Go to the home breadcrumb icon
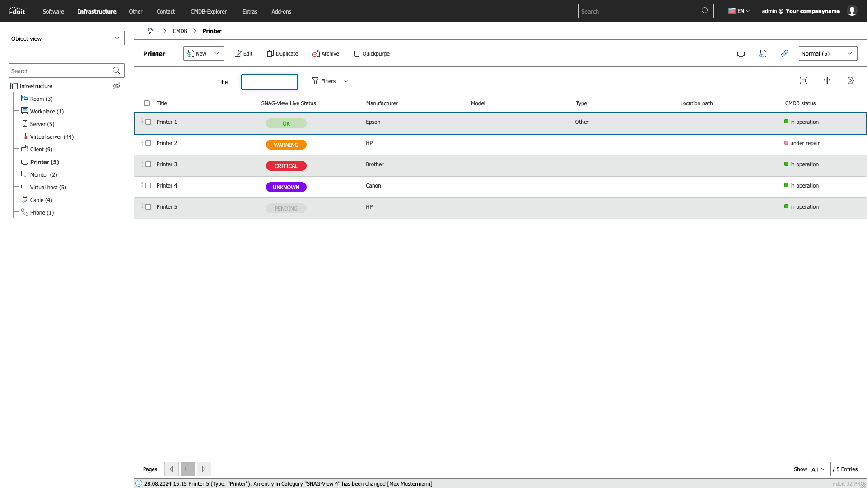 [x=150, y=31]
